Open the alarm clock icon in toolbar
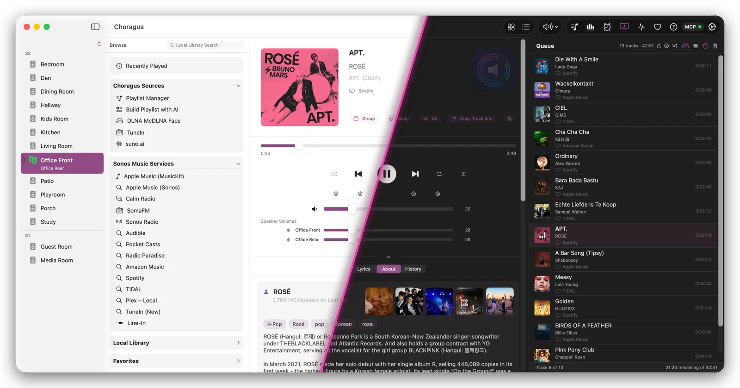This screenshot has width=740, height=388. click(x=607, y=27)
